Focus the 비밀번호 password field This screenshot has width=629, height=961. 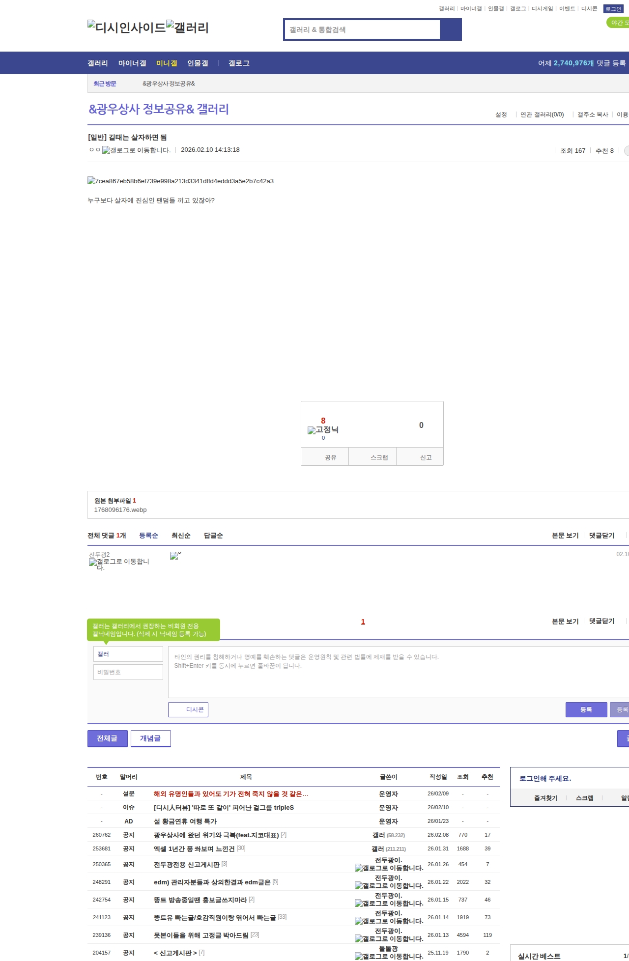click(x=128, y=672)
